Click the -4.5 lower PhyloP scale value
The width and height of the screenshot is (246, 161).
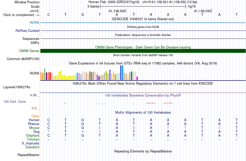click(x=34, y=108)
